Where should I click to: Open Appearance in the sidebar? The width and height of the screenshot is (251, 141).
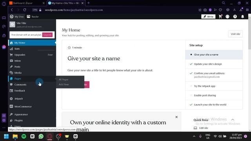(32, 114)
